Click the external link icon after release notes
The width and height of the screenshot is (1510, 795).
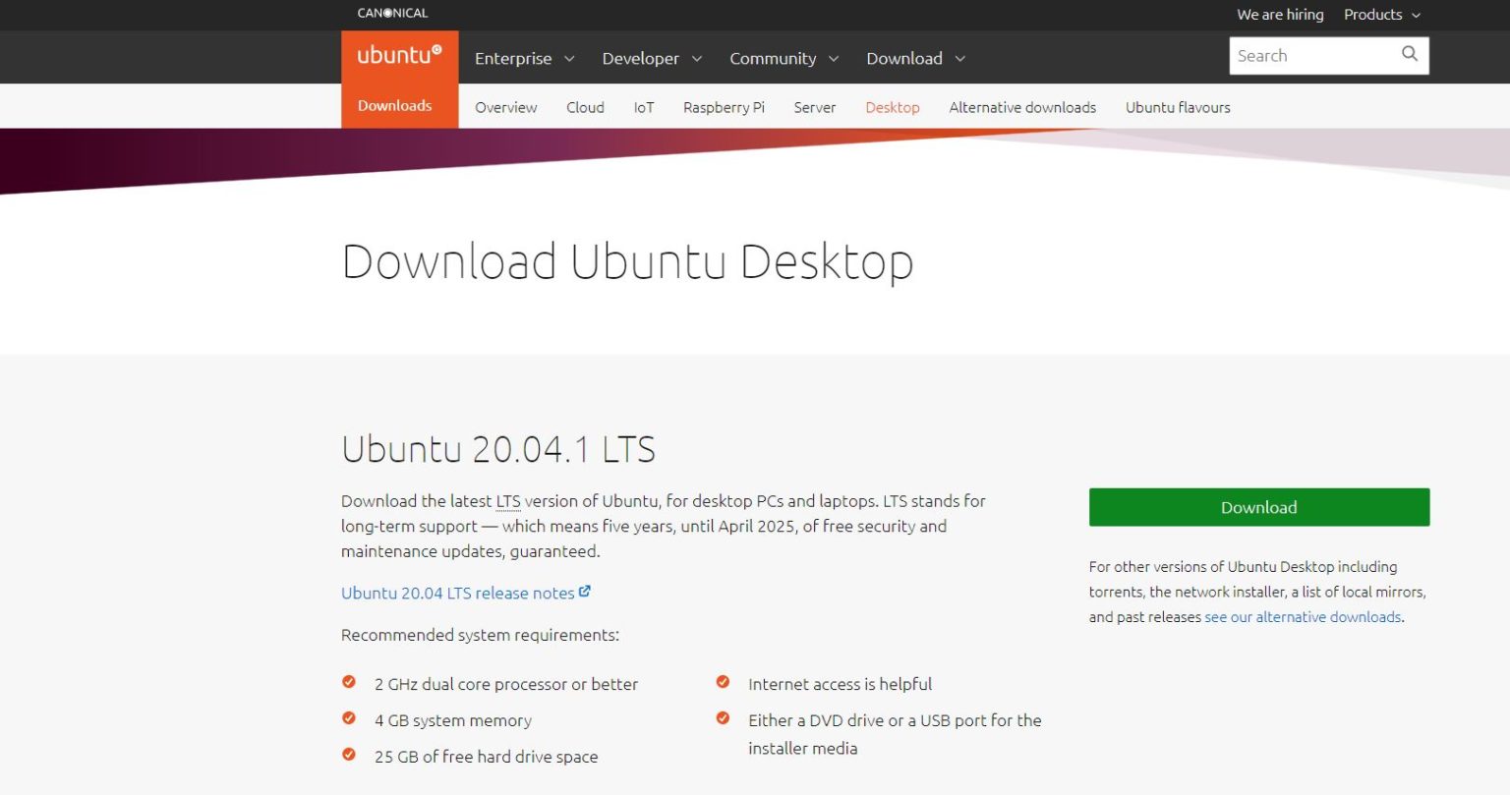coord(585,592)
